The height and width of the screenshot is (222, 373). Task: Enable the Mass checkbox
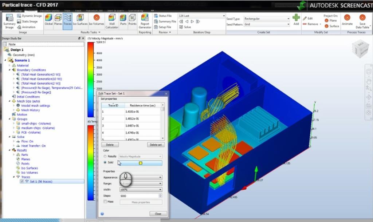(x=105, y=202)
